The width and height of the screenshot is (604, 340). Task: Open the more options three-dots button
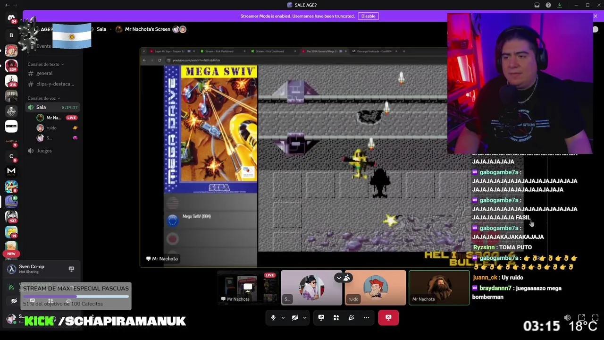[366, 318]
